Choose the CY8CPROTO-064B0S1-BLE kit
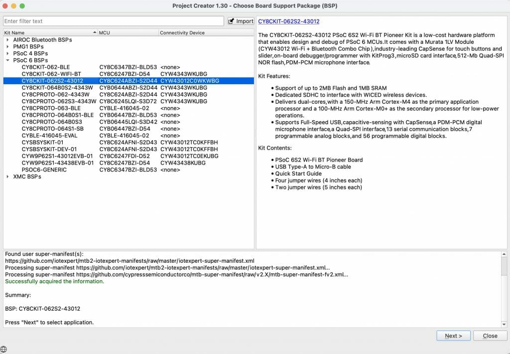 click(58, 115)
